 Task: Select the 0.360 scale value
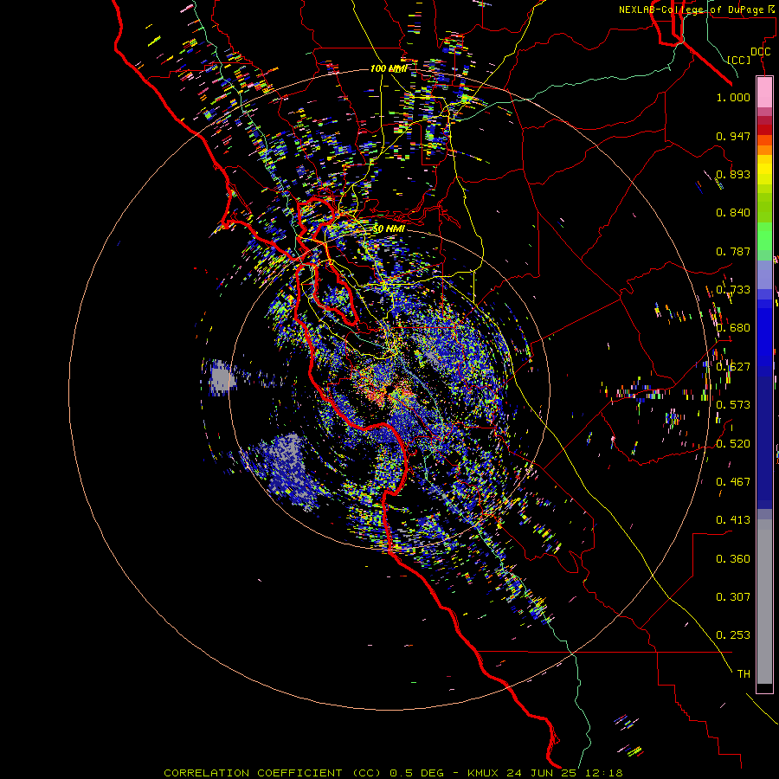[733, 558]
